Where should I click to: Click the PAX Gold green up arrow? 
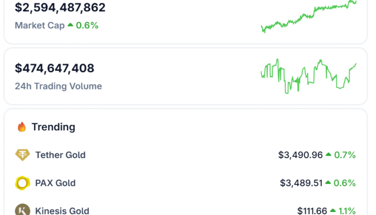[328, 183]
